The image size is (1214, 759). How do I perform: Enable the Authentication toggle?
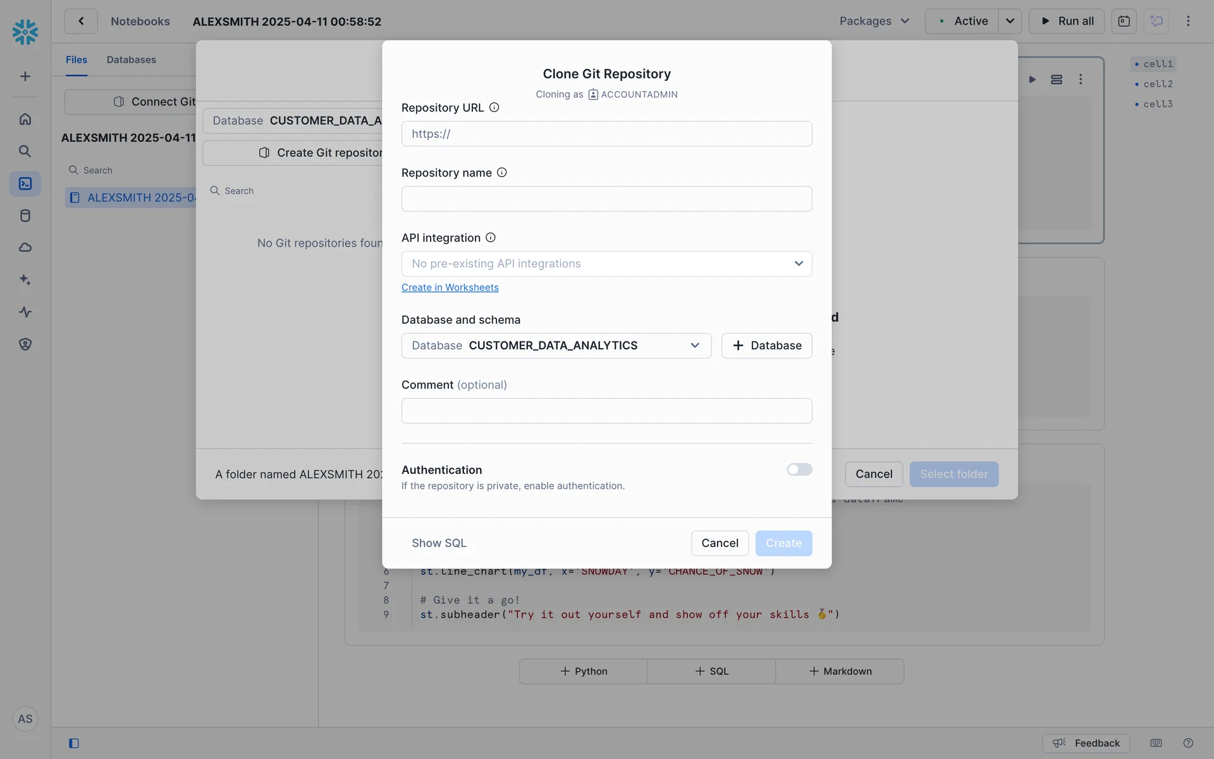click(x=799, y=469)
